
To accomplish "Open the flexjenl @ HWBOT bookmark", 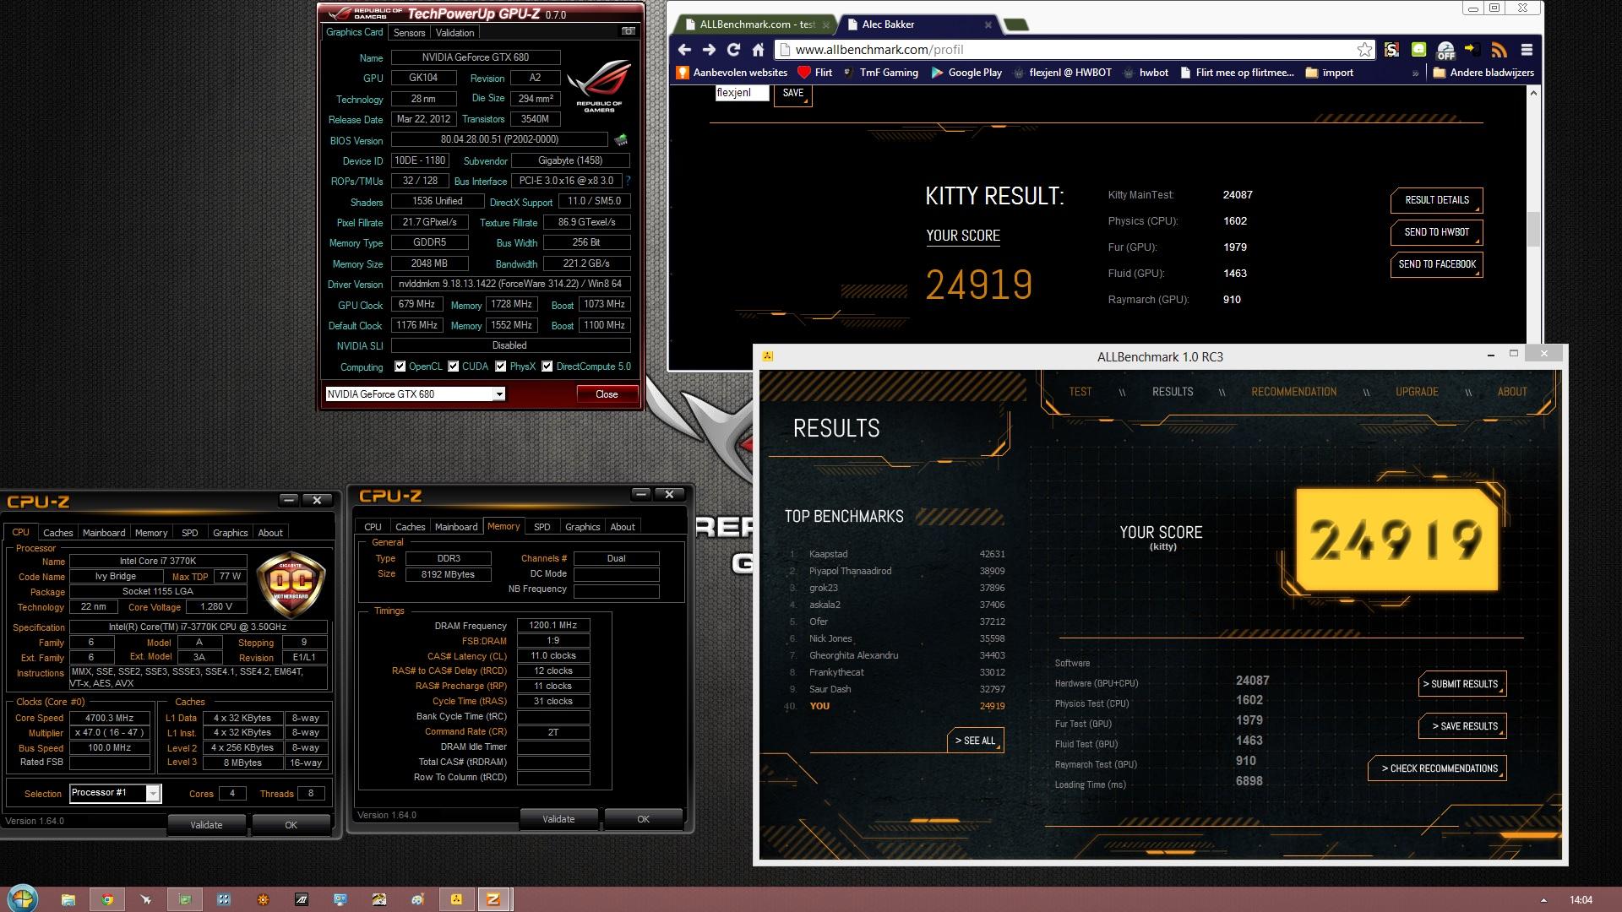I will click(1063, 73).
